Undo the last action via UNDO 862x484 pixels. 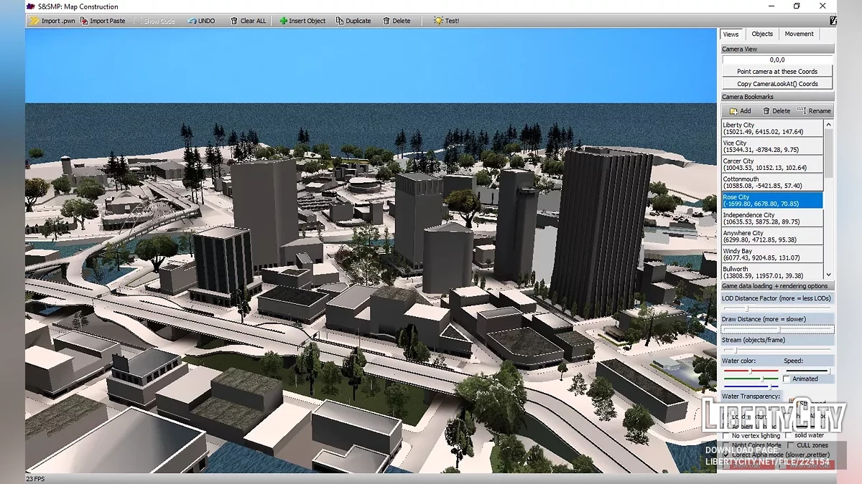click(x=200, y=21)
